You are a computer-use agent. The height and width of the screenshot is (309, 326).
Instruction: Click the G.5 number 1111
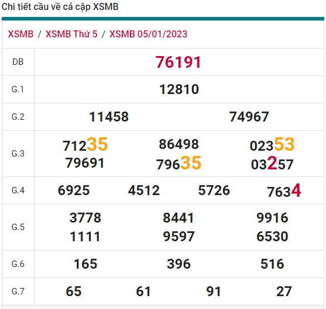(x=85, y=237)
